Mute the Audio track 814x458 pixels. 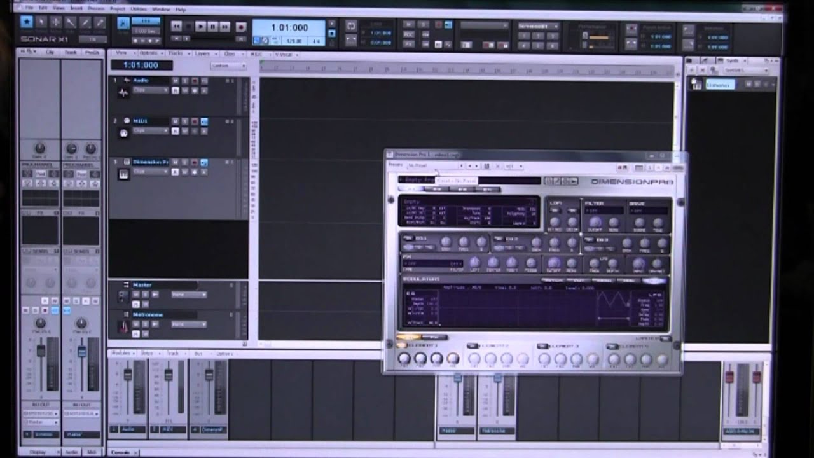click(176, 81)
